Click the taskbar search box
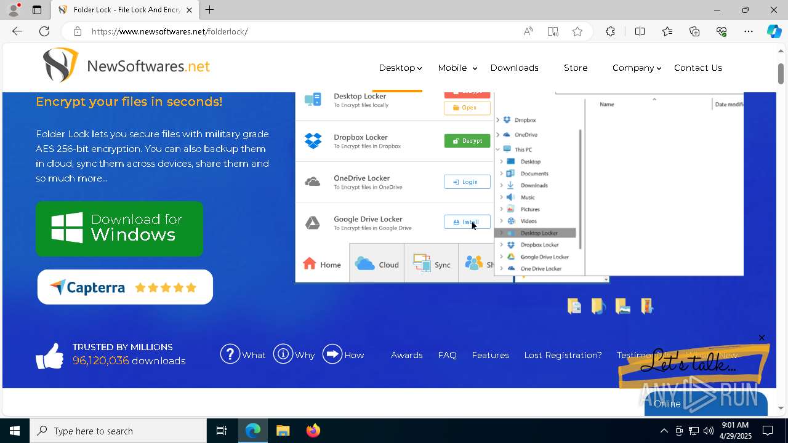The height and width of the screenshot is (443, 788). coord(118,431)
